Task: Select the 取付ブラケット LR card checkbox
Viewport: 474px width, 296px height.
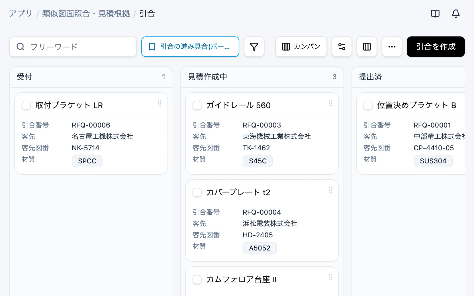Action: click(x=26, y=105)
